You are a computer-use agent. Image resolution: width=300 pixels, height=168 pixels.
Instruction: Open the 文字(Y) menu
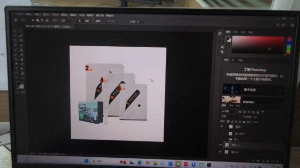point(55,14)
